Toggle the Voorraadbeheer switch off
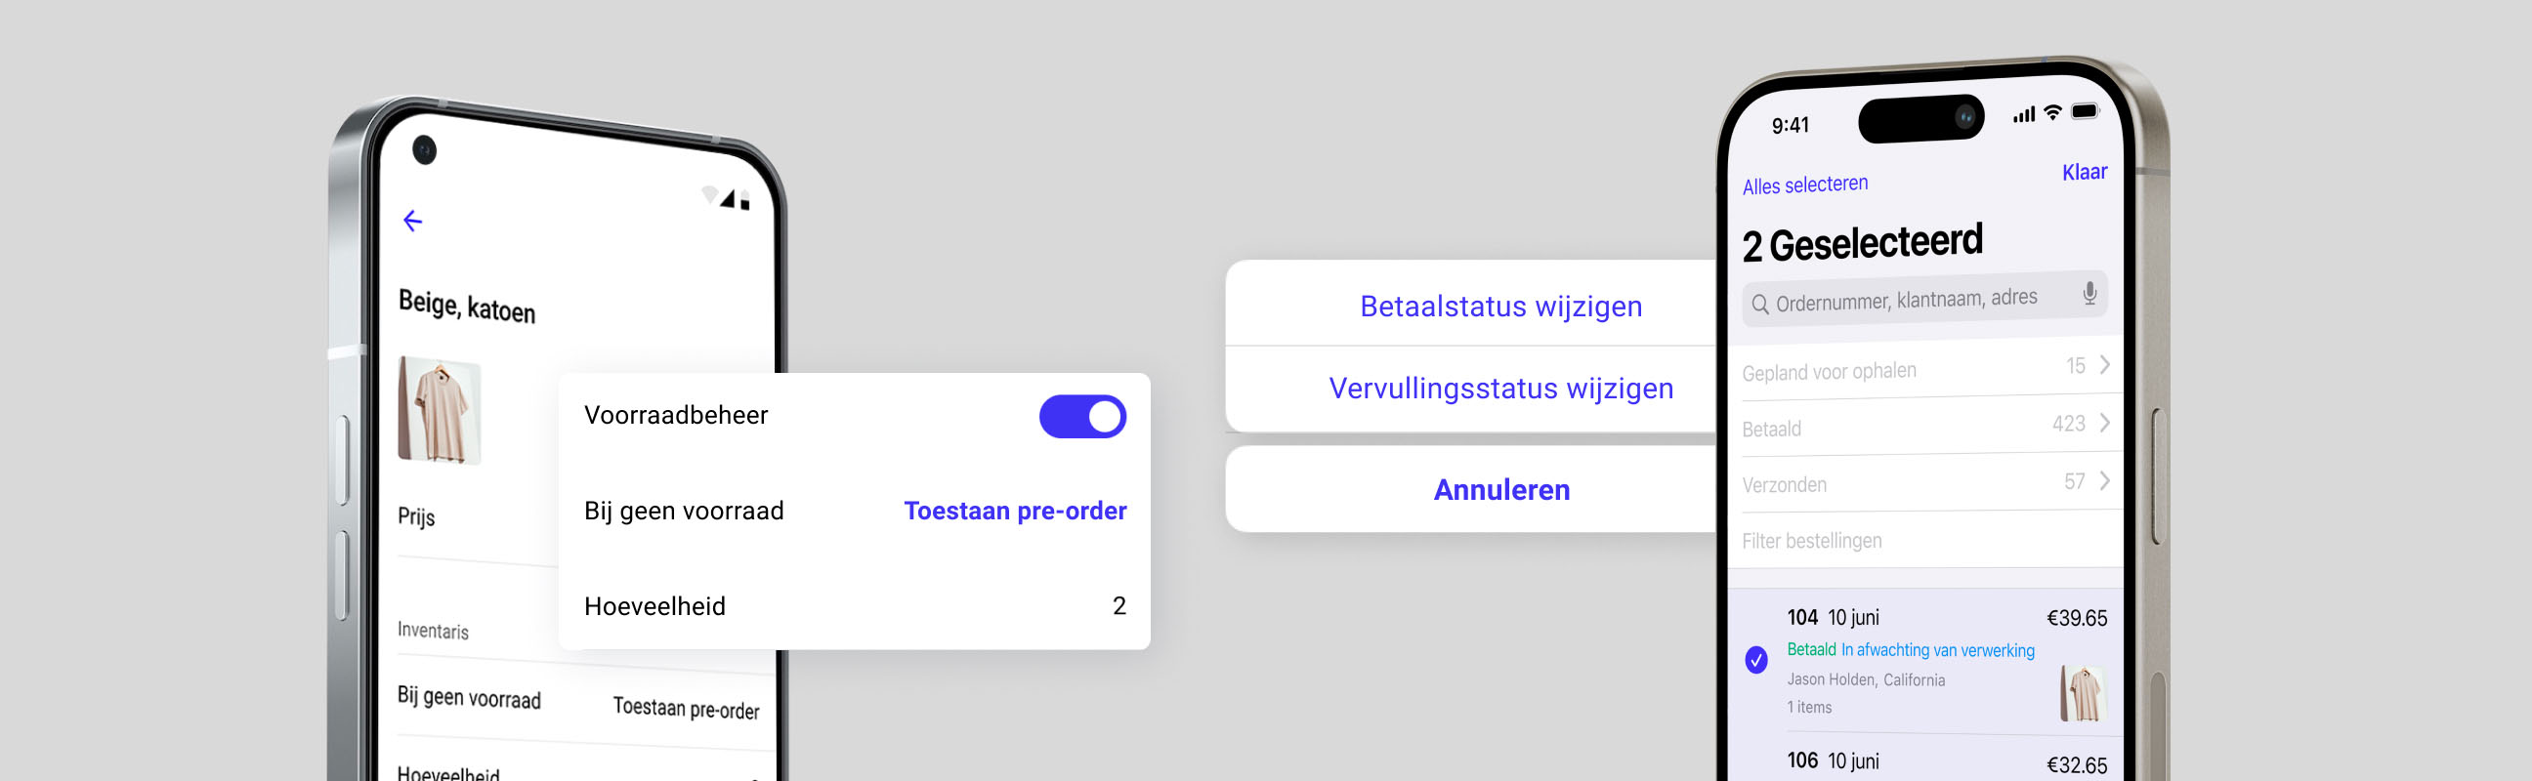The image size is (2532, 781). [1082, 417]
